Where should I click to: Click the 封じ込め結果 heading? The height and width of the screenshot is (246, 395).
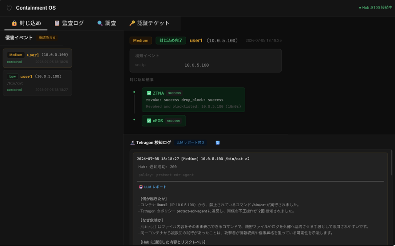(x=142, y=80)
